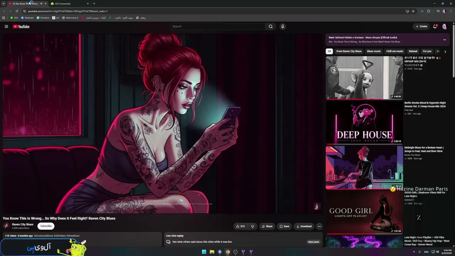Open YouTube notifications bell
This screenshot has width=455, height=256.
click(435, 26)
